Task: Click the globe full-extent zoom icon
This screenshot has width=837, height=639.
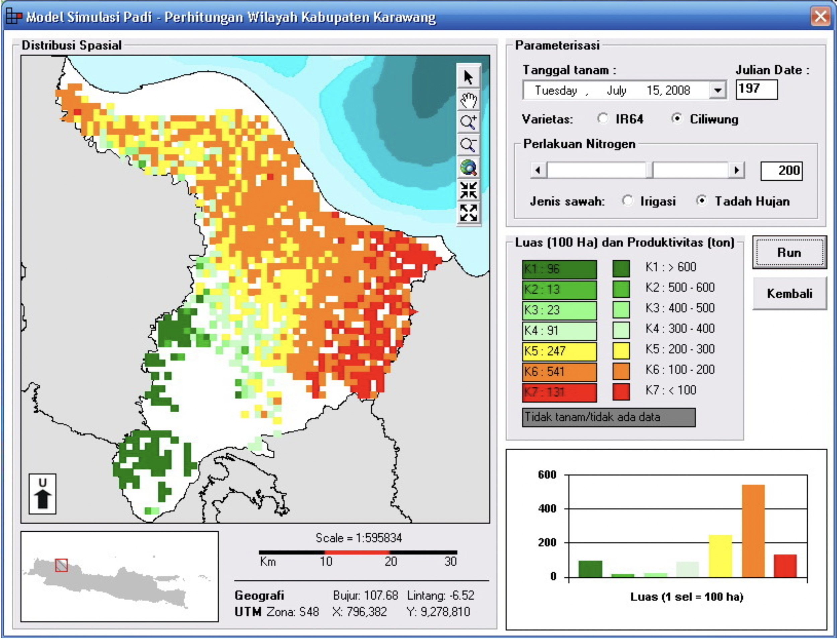Action: point(468,168)
